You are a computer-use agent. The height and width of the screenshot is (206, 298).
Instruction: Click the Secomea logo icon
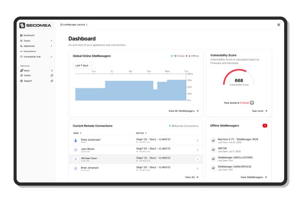[22, 25]
